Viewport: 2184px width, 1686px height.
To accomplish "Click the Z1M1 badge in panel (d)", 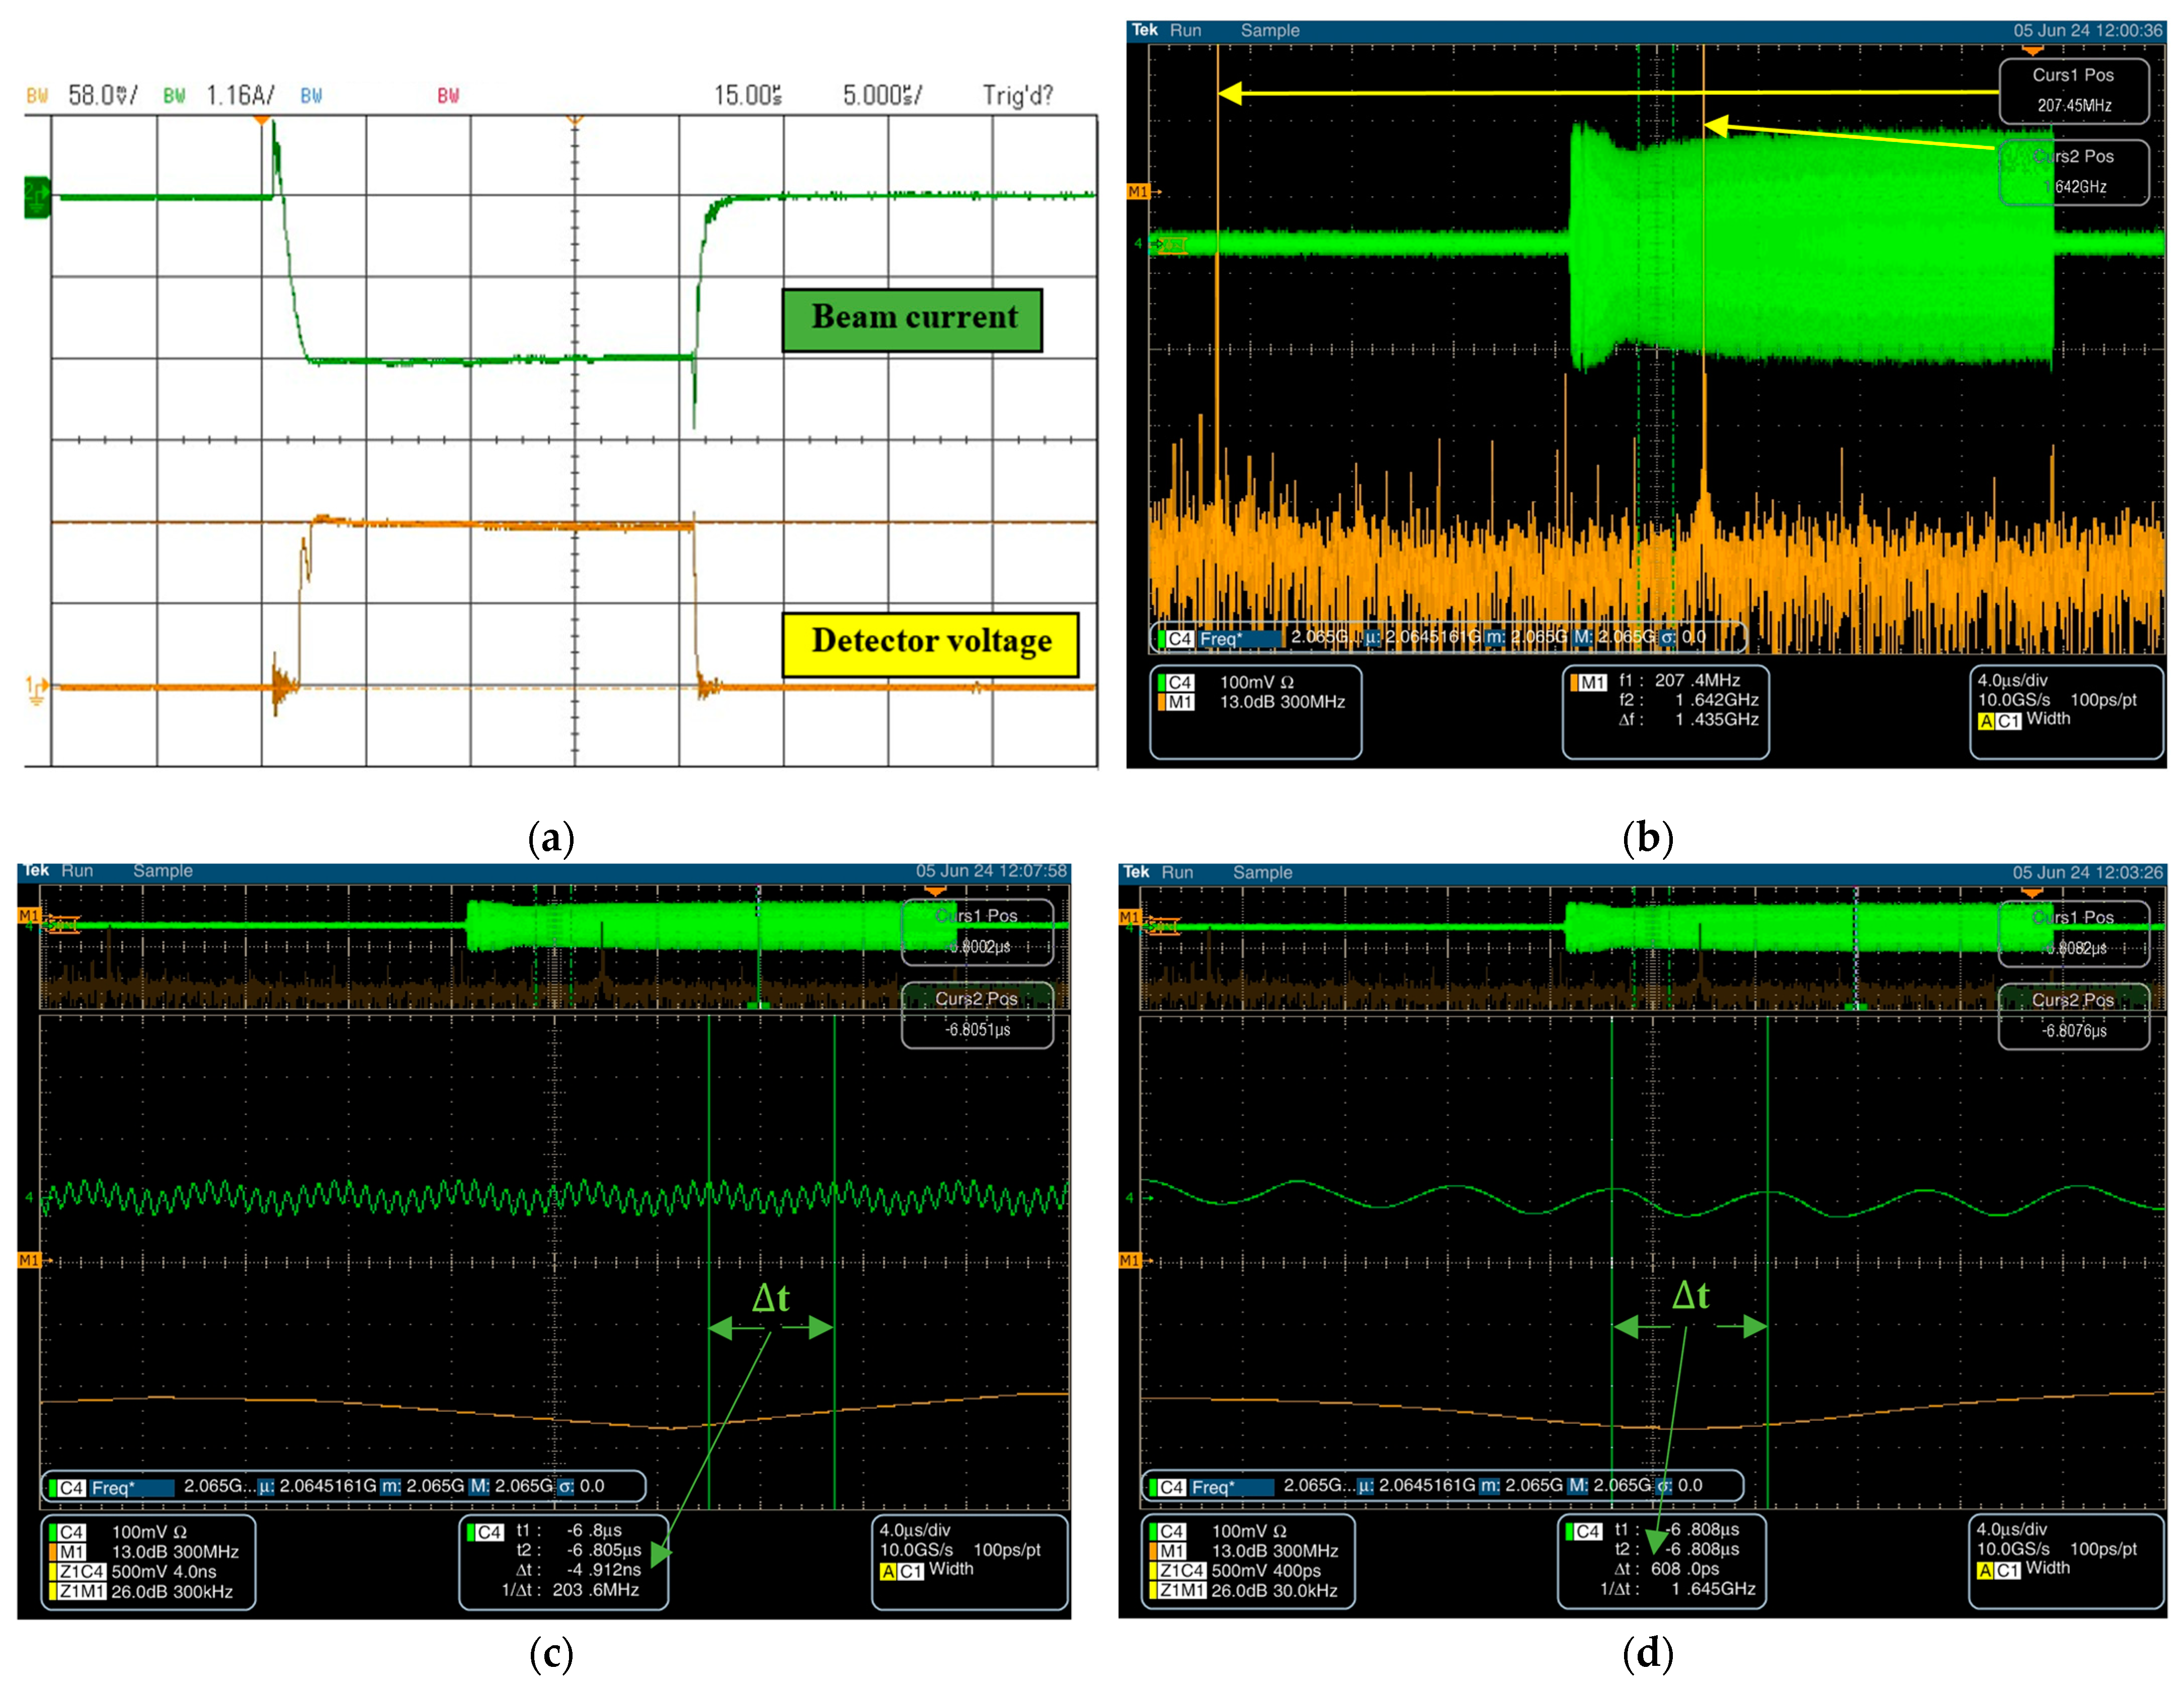I will [1181, 1590].
